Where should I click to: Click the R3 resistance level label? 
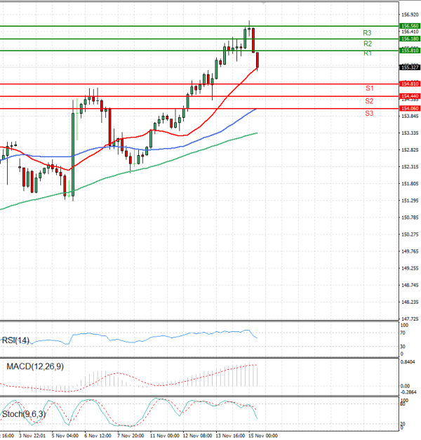pyautogui.click(x=367, y=33)
